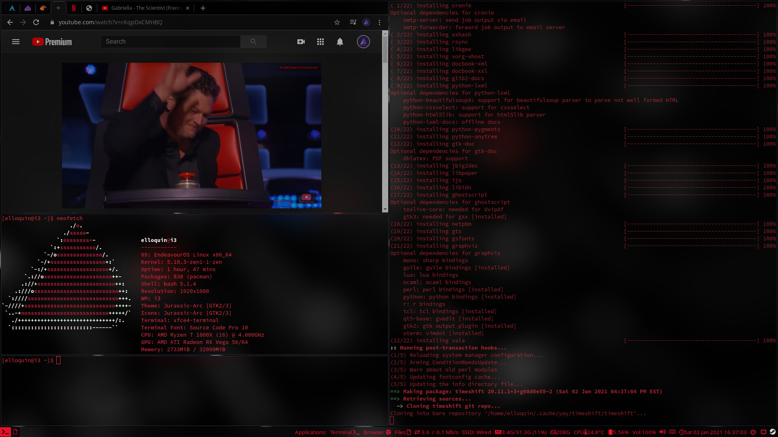Open the YouTube create video icon
Viewport: 778px width, 437px height.
pyautogui.click(x=301, y=42)
